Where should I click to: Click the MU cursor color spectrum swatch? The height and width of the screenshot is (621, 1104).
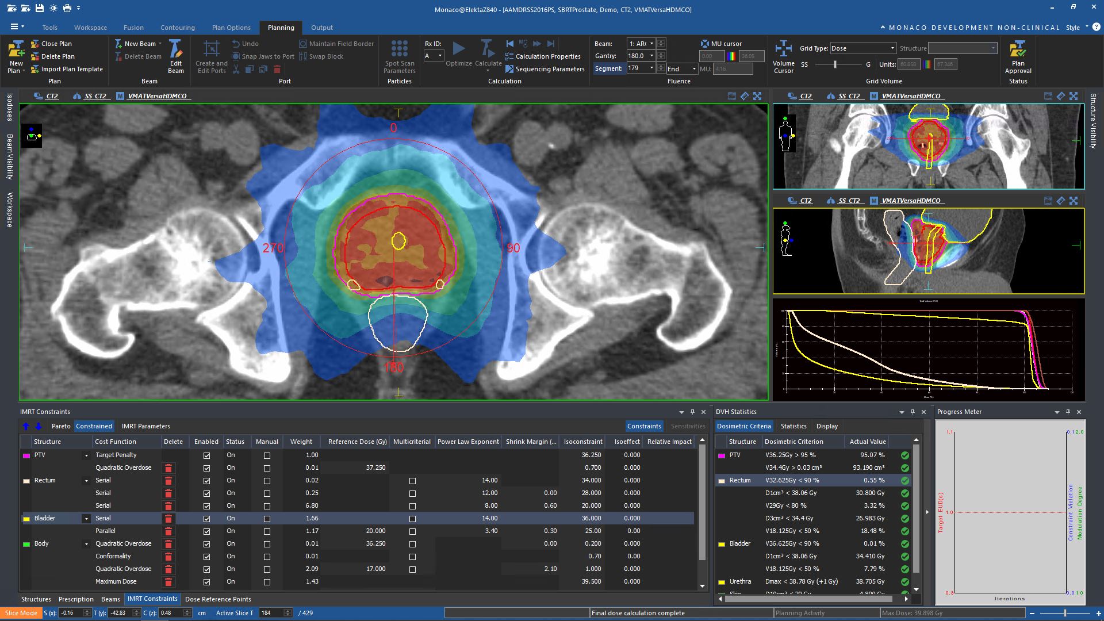pos(732,56)
